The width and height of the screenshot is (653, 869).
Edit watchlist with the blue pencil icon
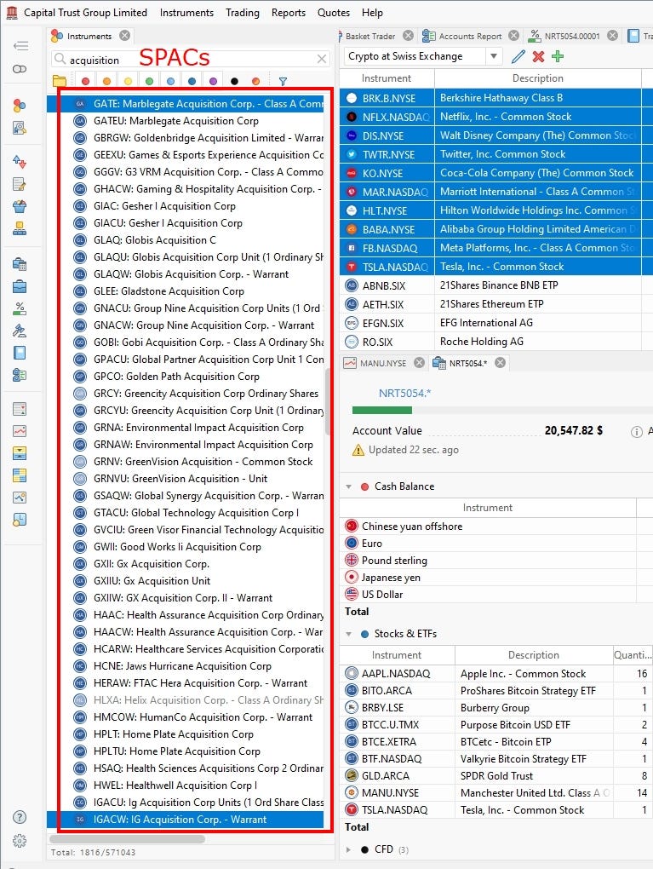(518, 56)
